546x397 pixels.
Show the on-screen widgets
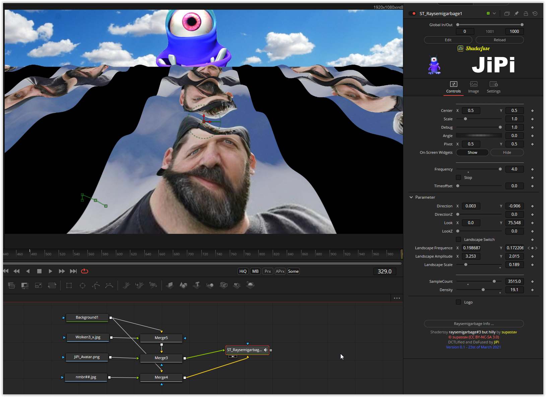coord(472,152)
